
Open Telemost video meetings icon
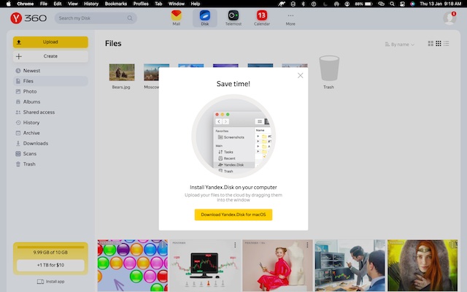pyautogui.click(x=233, y=18)
